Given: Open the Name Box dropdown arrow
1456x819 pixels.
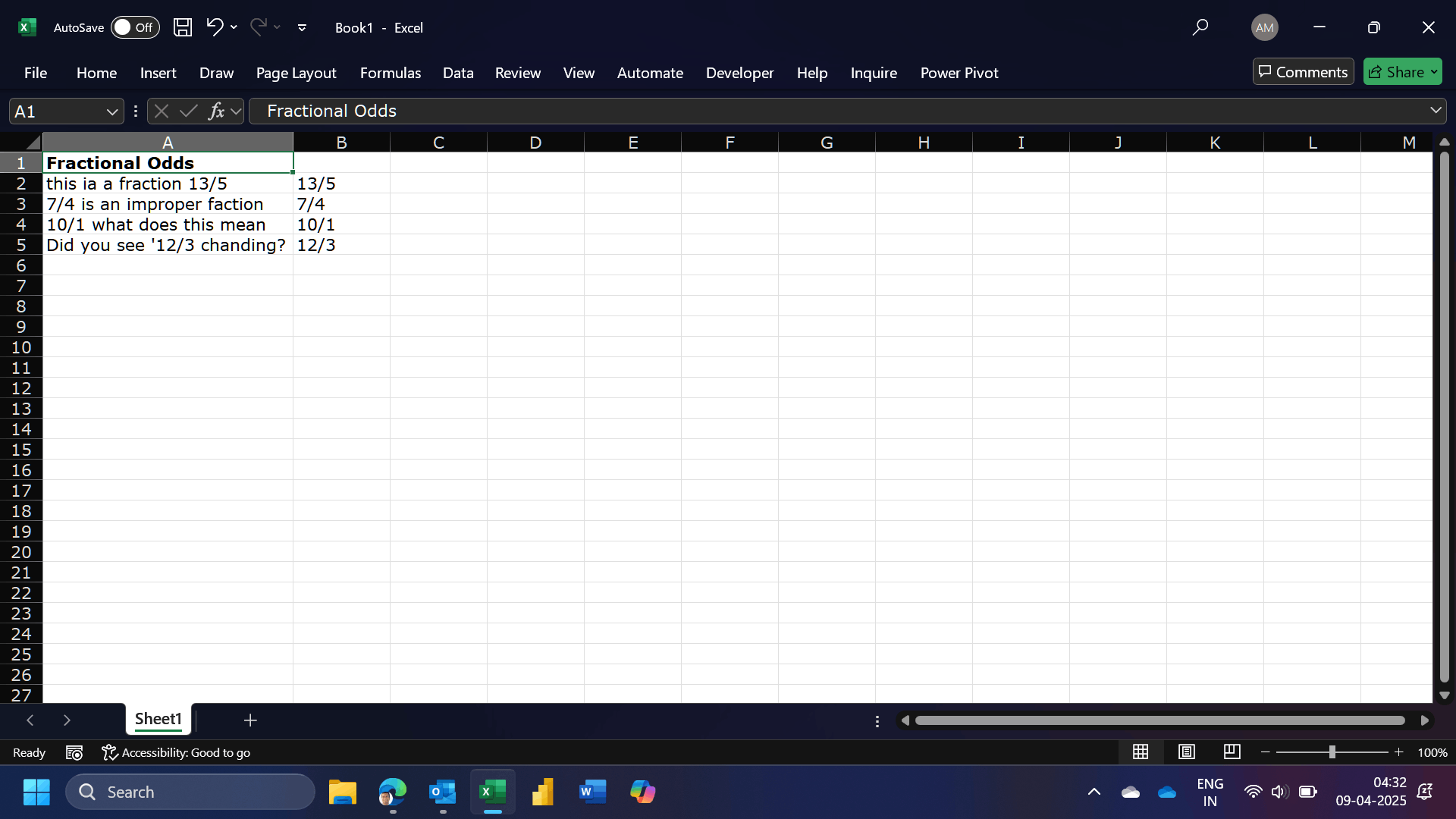Looking at the screenshot, I should point(112,111).
